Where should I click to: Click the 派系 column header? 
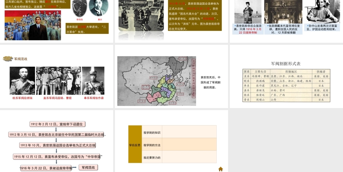coord(247,71)
